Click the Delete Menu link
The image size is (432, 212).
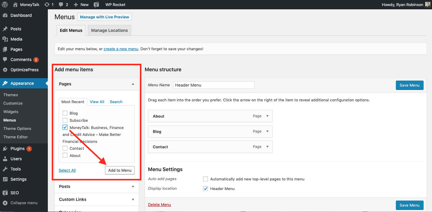click(x=159, y=204)
